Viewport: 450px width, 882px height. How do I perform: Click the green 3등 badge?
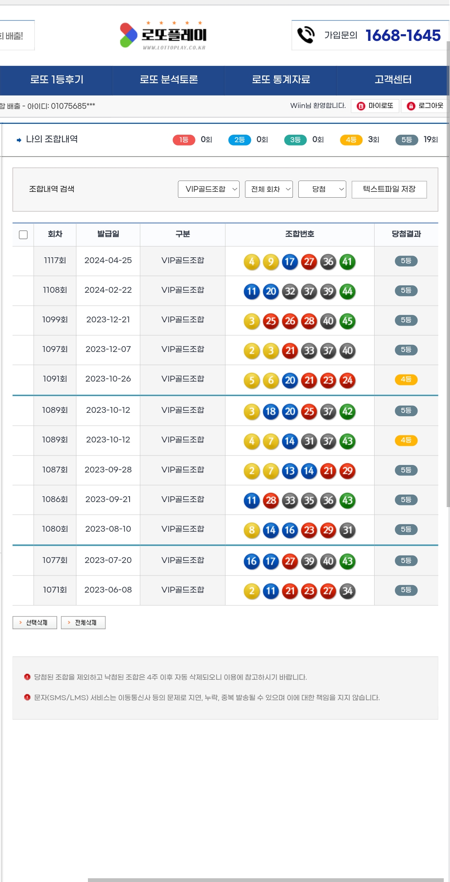tap(295, 140)
